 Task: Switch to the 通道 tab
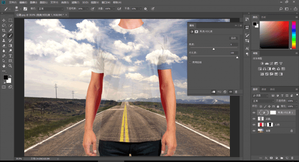point(264,89)
